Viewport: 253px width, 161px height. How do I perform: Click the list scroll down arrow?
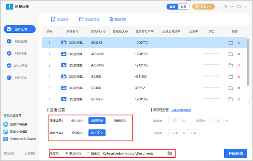(x=248, y=103)
